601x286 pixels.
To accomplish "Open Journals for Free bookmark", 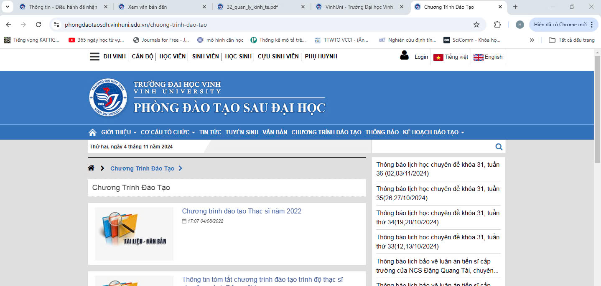I will (161, 40).
